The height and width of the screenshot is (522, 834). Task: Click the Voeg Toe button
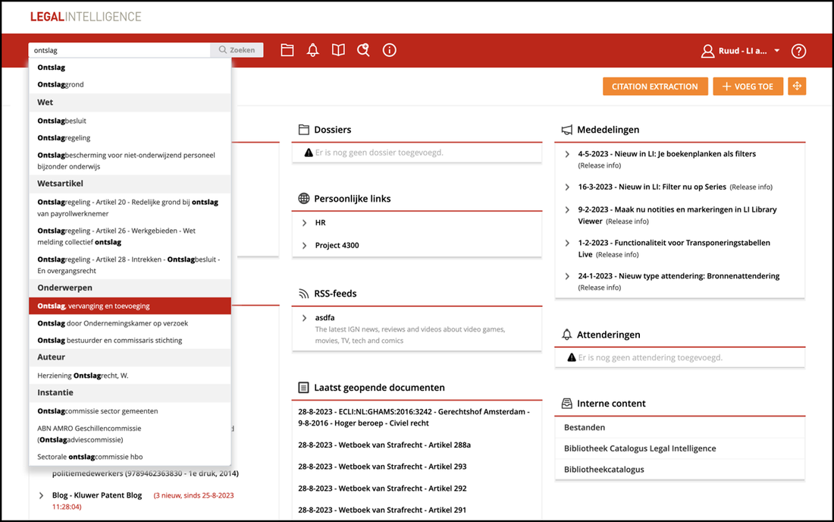tap(747, 86)
